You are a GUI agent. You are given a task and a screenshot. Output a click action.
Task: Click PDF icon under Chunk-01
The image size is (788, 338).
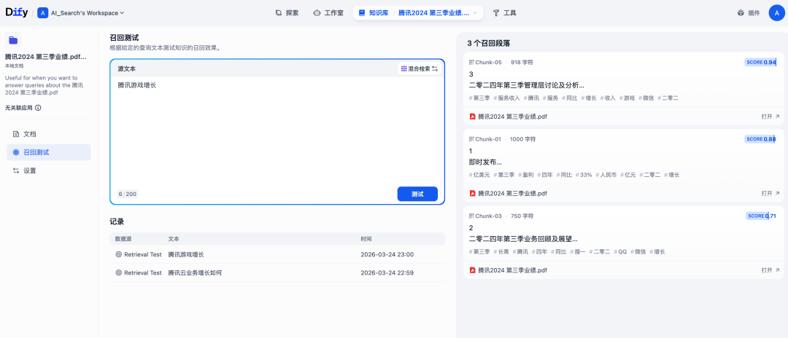point(472,193)
